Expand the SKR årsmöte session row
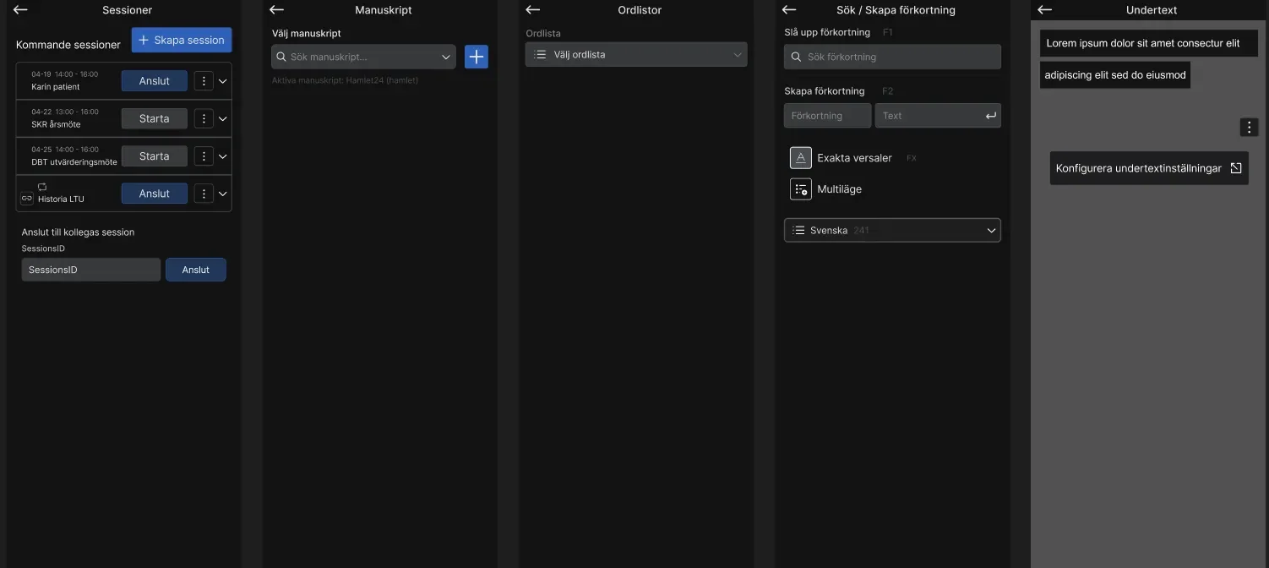The height and width of the screenshot is (568, 1269). coord(223,119)
